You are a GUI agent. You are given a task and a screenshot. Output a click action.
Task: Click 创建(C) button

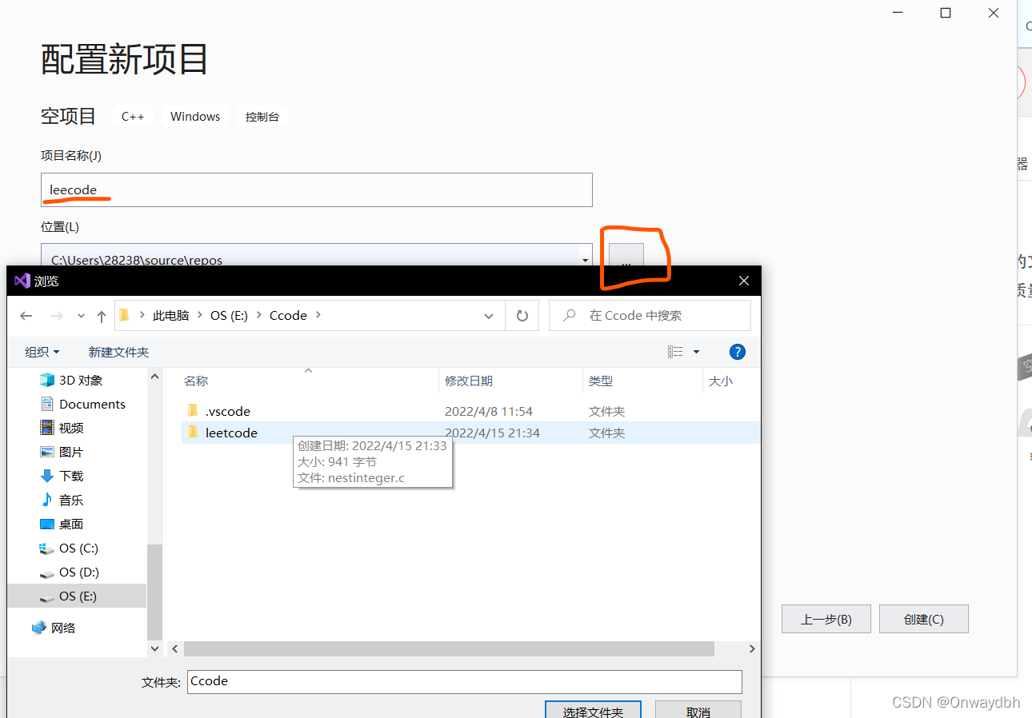[924, 619]
